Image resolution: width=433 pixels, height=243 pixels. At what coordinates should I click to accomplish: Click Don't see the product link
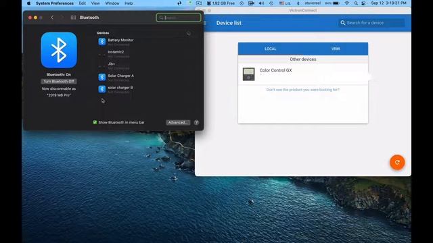point(303,90)
